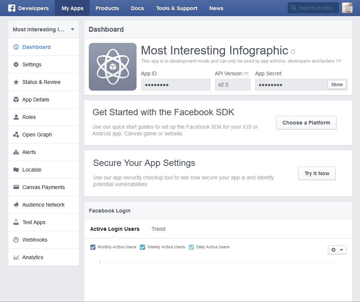Disable the Daily Active Users checkbox
Viewport: 360px width, 302px height.
point(191,247)
